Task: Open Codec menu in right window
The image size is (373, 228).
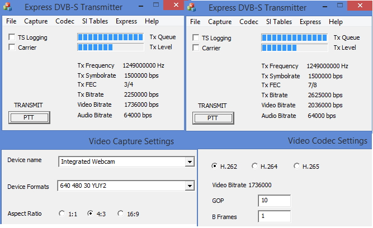Action: [249, 22]
